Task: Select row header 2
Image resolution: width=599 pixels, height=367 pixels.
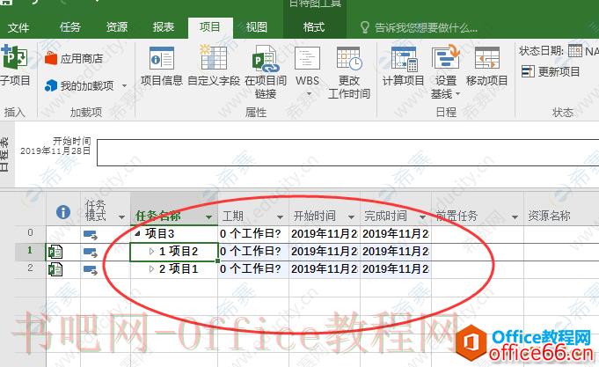Action: [x=31, y=268]
